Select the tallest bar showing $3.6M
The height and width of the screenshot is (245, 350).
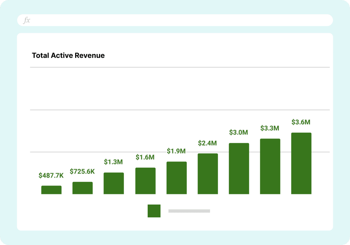[x=301, y=163]
